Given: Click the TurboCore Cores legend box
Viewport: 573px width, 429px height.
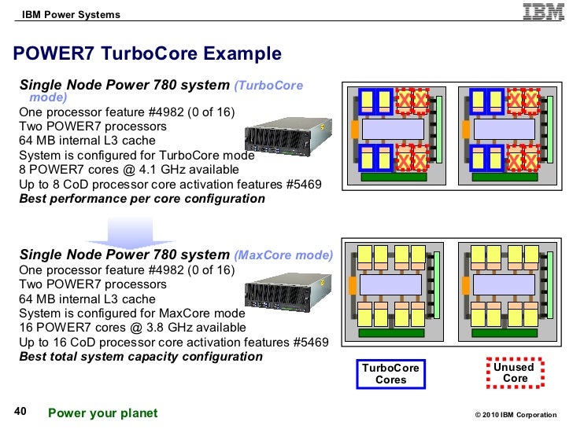Looking at the screenshot, I should tap(390, 374).
